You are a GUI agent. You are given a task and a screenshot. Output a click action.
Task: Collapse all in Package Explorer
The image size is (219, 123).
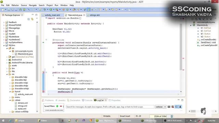pyautogui.click(x=29, y=19)
